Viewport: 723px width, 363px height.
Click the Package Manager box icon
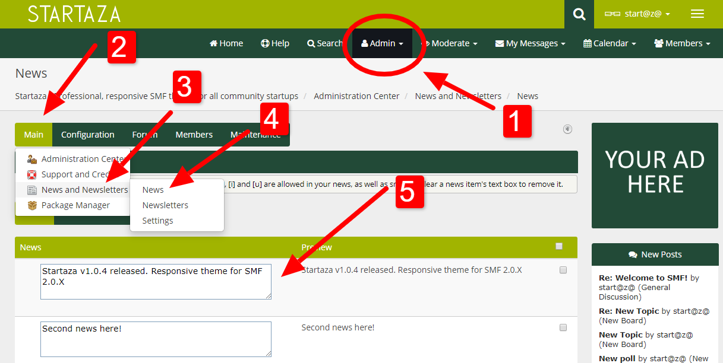32,205
